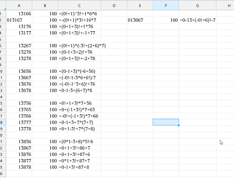Select cell F2 showing 100
The width and height of the screenshot is (234, 178).
pyautogui.click(x=166, y=20)
